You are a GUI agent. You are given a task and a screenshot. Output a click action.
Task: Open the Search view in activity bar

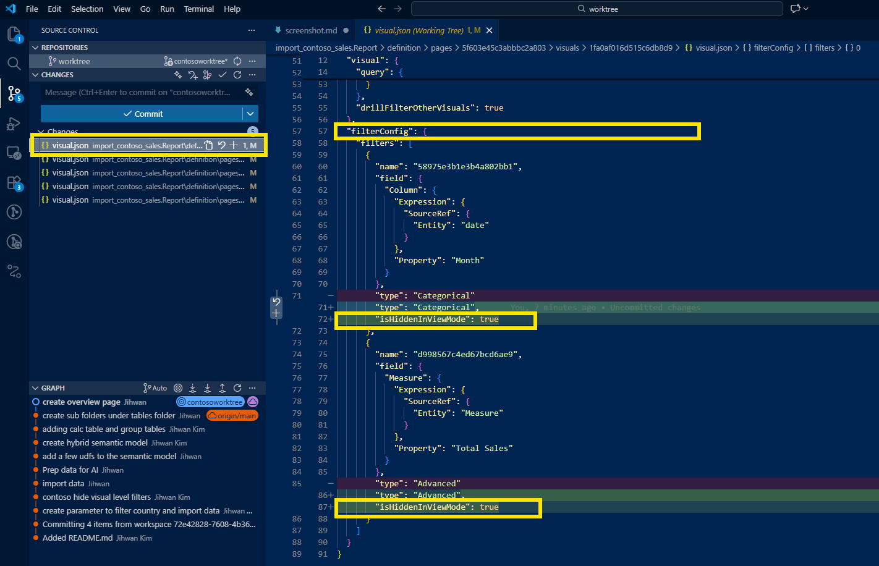tap(14, 63)
